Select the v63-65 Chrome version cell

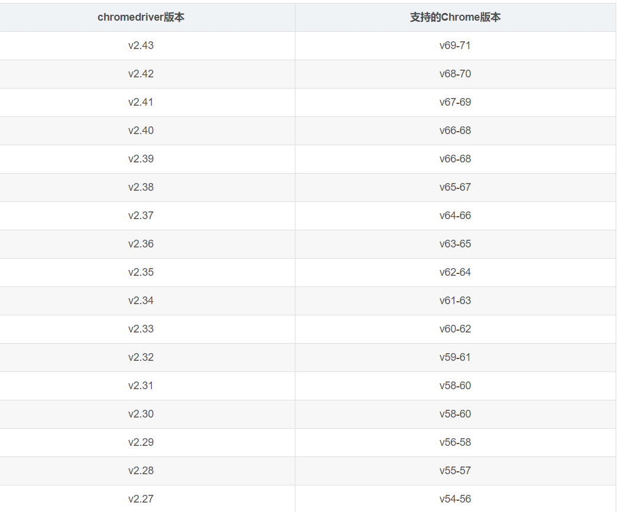click(x=455, y=244)
